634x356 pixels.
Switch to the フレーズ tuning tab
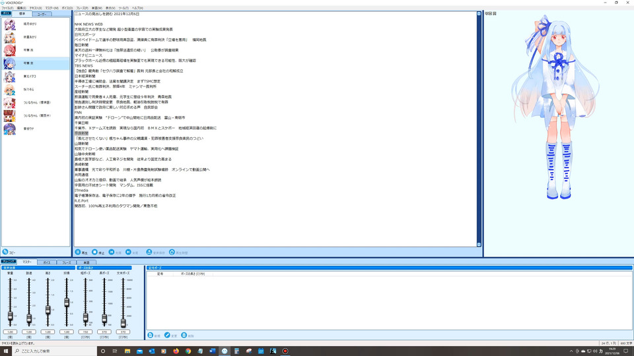coord(66,262)
